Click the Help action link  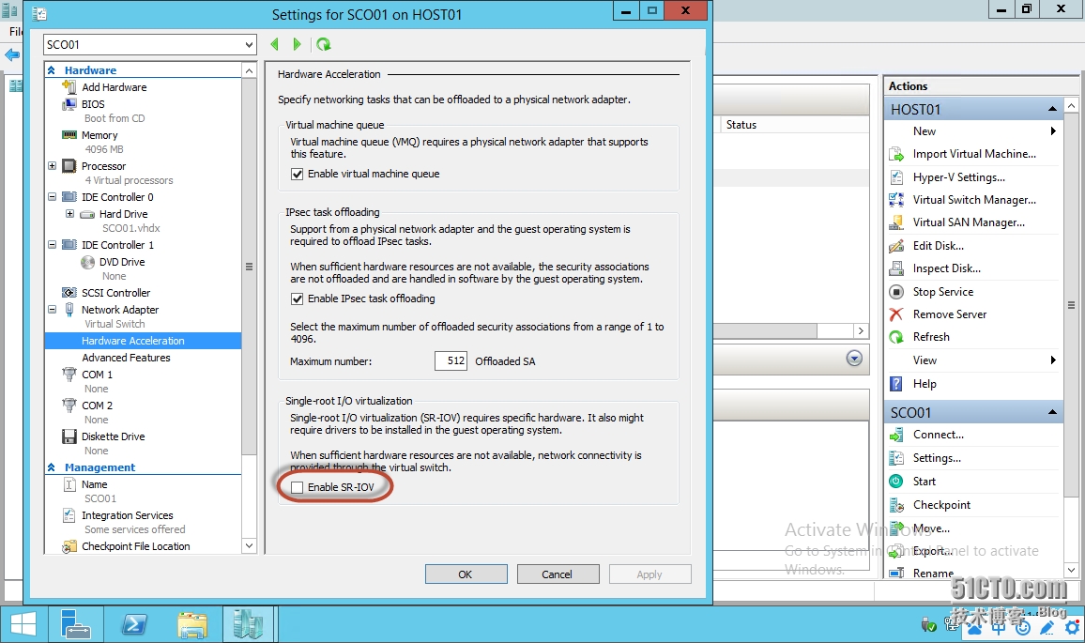(x=925, y=383)
